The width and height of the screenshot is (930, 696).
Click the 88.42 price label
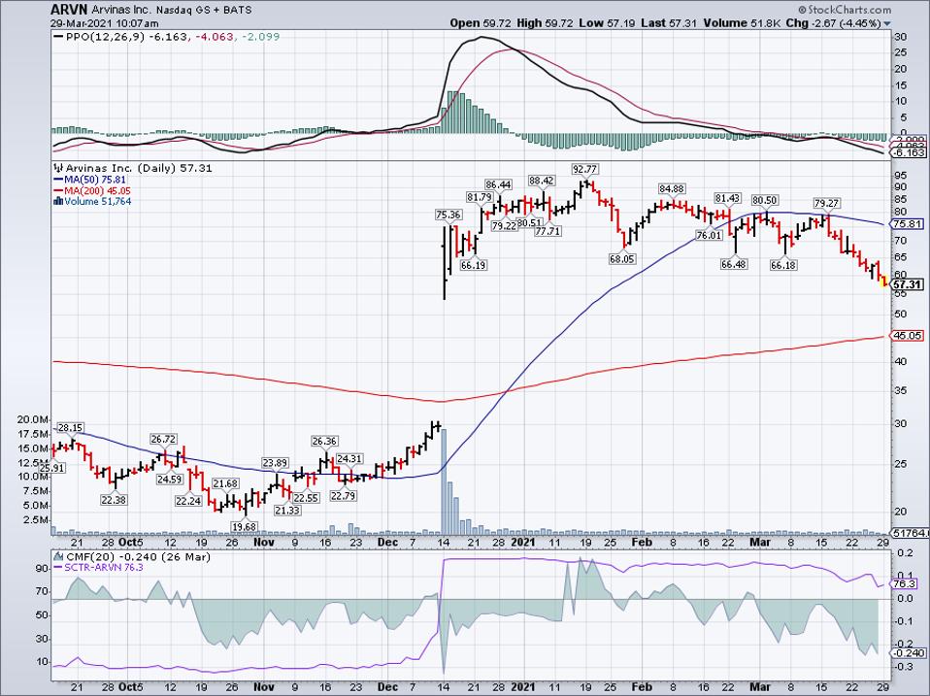click(542, 181)
